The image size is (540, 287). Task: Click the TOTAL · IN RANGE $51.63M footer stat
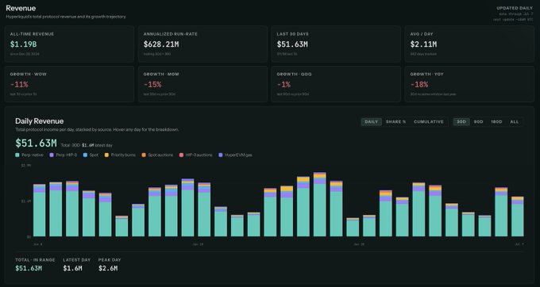[x=35, y=265]
